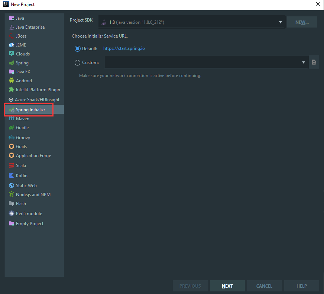
Task: Click the IntelliJ Platform Plugin puzzle icon
Action: (x=12, y=89)
